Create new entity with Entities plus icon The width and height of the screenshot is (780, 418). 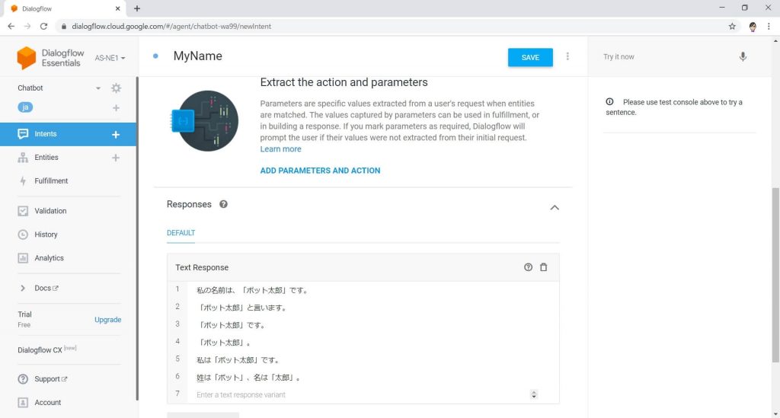pos(116,158)
